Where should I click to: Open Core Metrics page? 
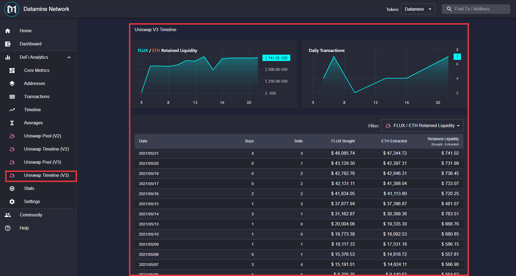point(38,71)
